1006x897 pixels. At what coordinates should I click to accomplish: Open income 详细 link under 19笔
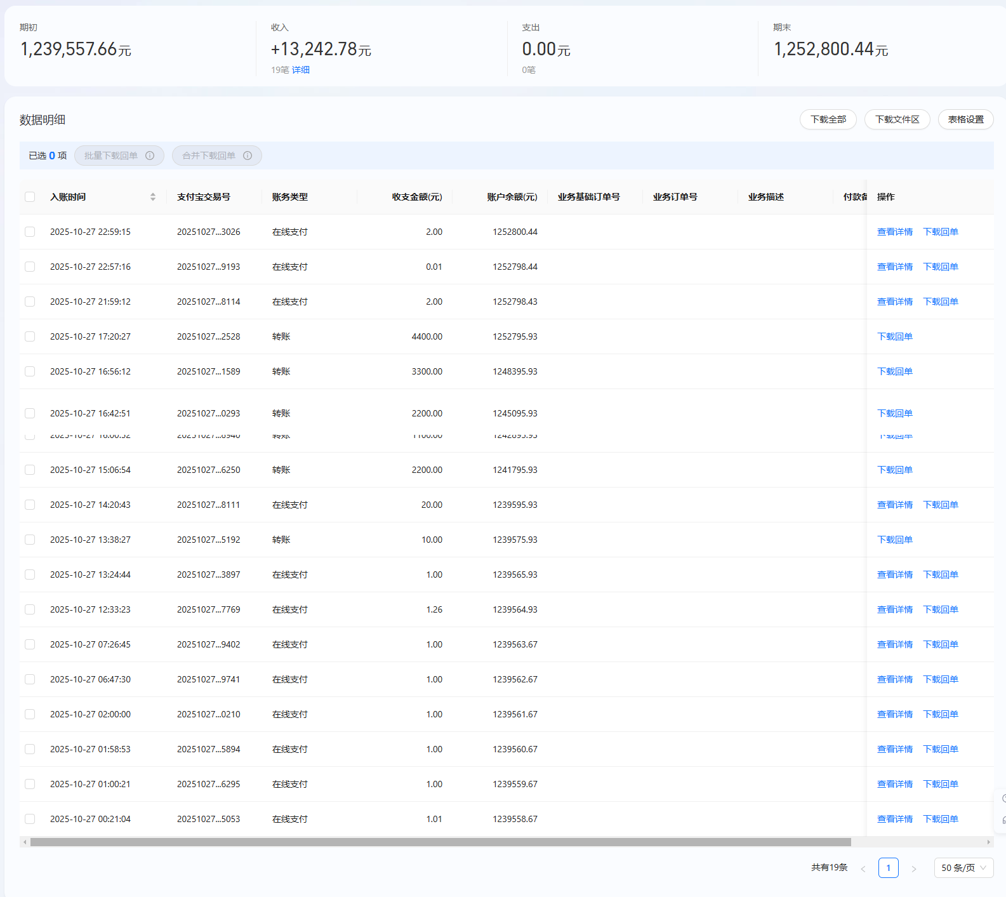pos(301,70)
